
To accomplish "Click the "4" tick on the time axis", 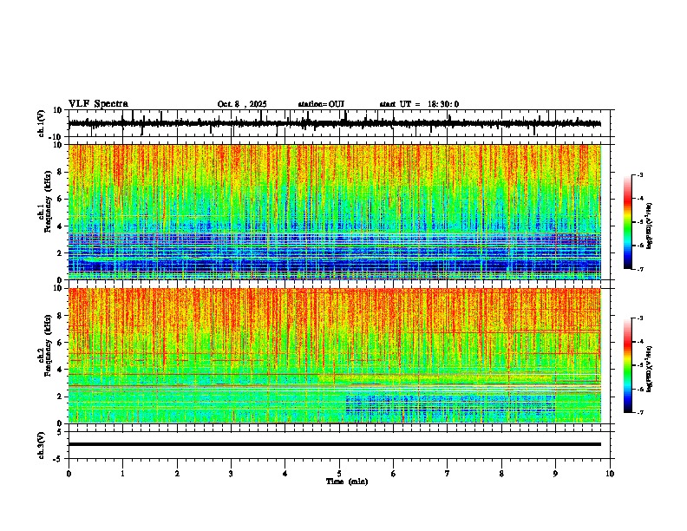I will click(285, 474).
